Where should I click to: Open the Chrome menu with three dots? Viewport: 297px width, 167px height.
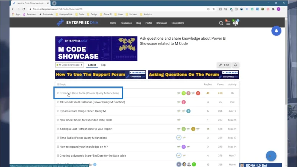click(284, 9)
